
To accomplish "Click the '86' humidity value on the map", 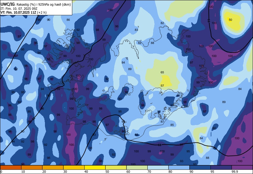I will [x=68, y=20].
